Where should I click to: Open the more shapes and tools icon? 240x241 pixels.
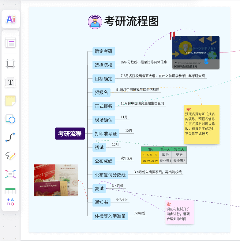click(x=10, y=202)
